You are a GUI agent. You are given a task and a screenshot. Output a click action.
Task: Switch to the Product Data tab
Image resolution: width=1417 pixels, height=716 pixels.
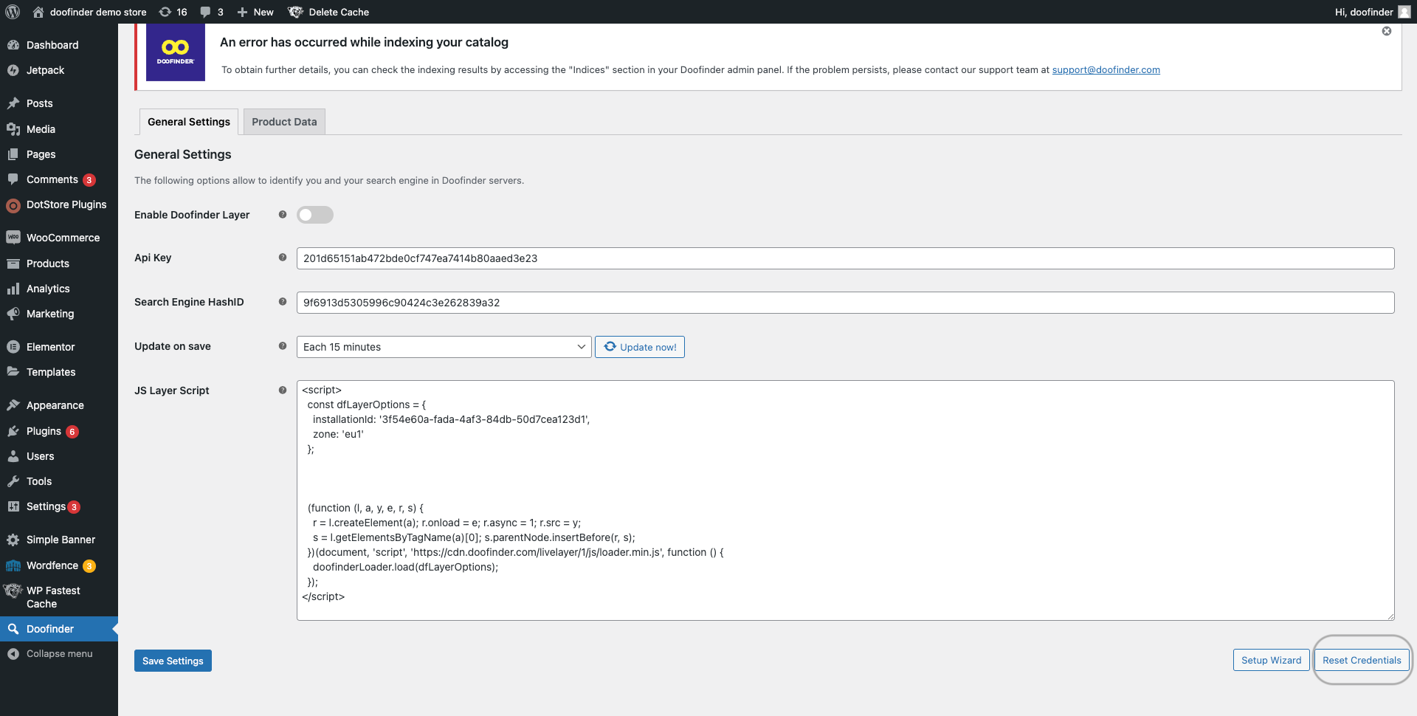click(284, 122)
